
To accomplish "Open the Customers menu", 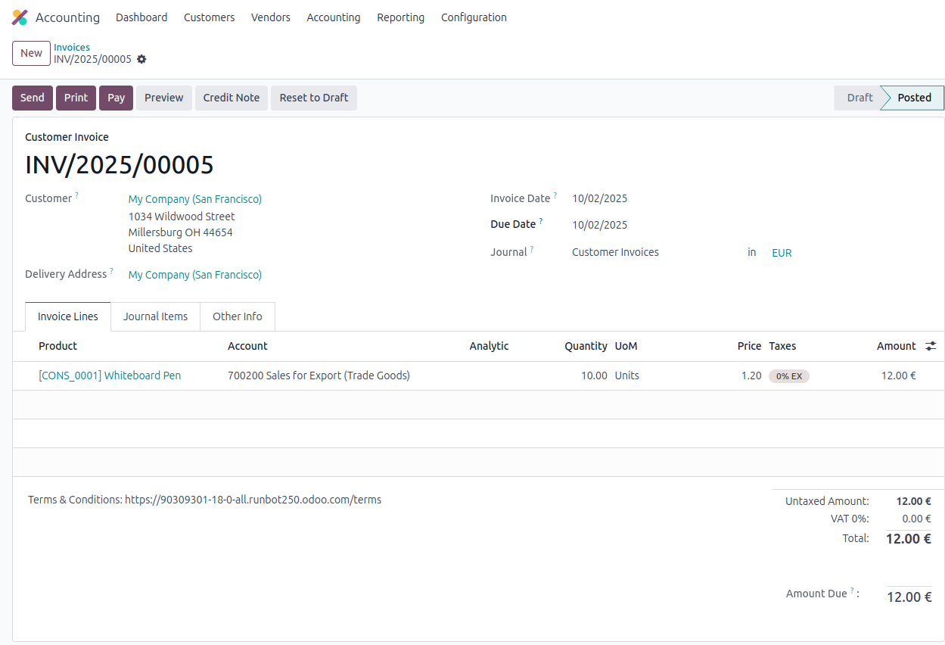I will pyautogui.click(x=210, y=17).
